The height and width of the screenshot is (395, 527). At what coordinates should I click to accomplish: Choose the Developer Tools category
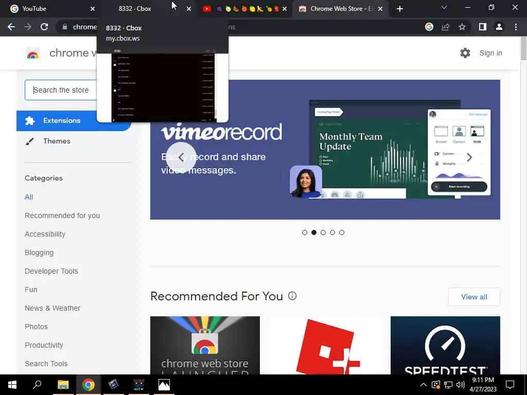(51, 271)
